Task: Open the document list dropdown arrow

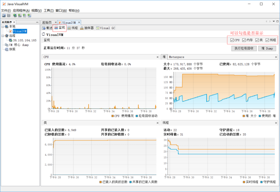Action: 274,21
